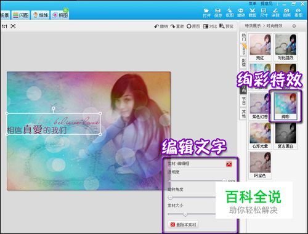This screenshot has width=308, height=234.
Task: Apply the 对比强烈 effect thumbnail
Action: [285, 47]
